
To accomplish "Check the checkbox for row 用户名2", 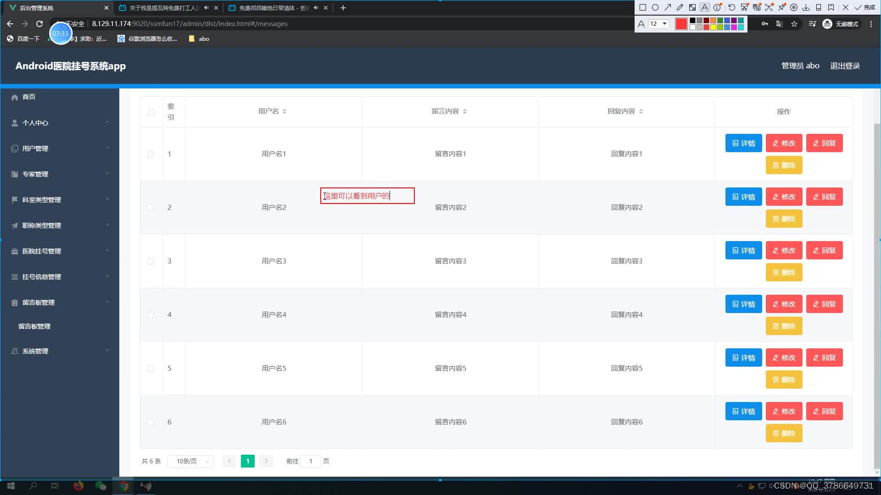I will point(151,208).
